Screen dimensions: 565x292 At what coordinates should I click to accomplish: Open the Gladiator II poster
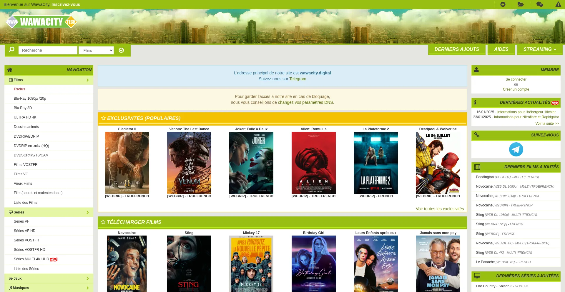tap(127, 163)
